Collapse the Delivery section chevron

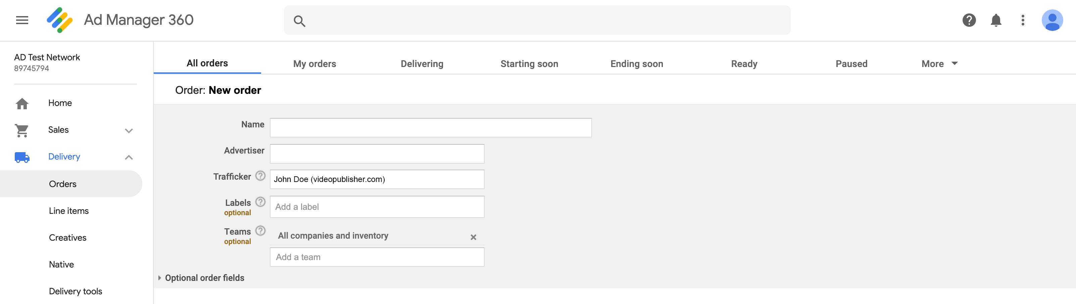(129, 157)
